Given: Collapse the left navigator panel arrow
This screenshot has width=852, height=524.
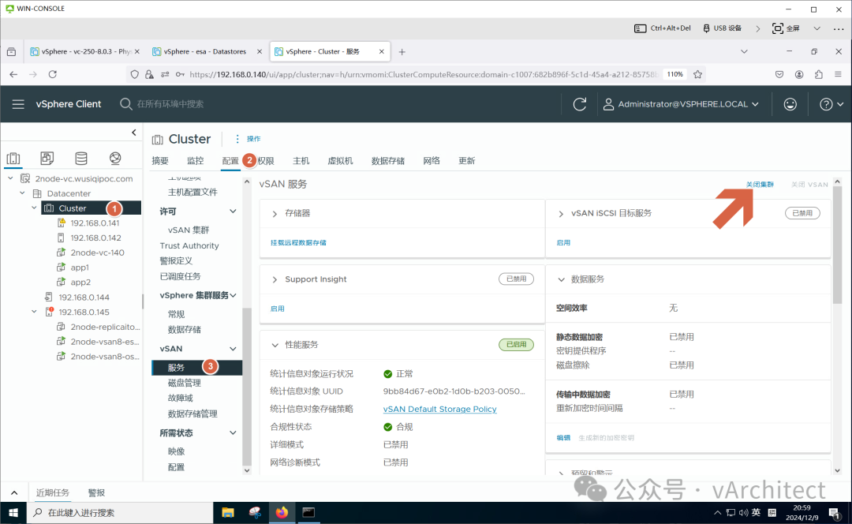Looking at the screenshot, I should (134, 132).
